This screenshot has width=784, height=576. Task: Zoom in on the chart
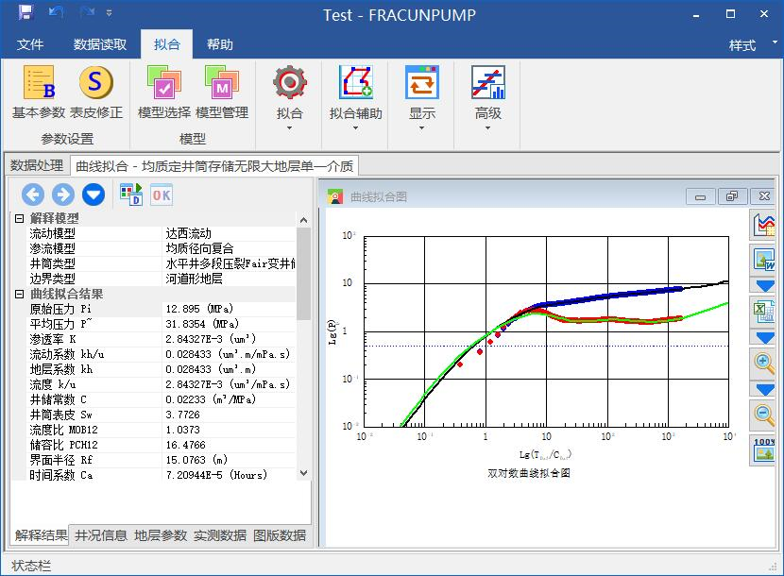coord(763,363)
